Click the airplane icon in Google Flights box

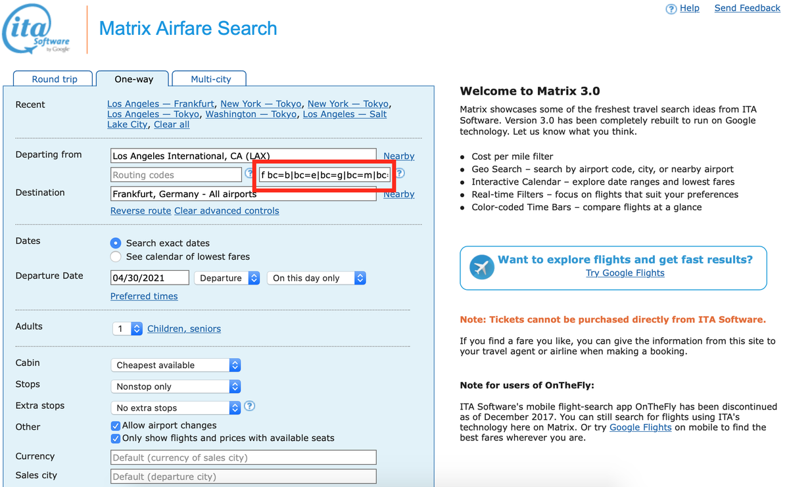click(x=482, y=267)
